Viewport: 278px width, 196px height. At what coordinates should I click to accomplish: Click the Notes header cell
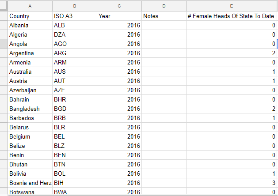(x=164, y=16)
